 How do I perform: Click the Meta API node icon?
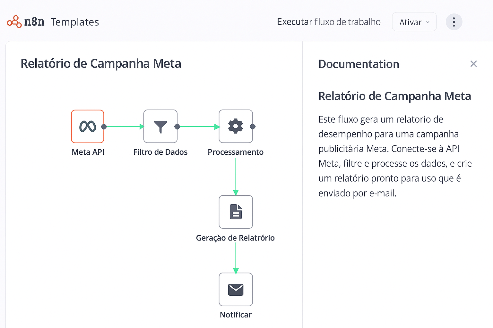[88, 127]
